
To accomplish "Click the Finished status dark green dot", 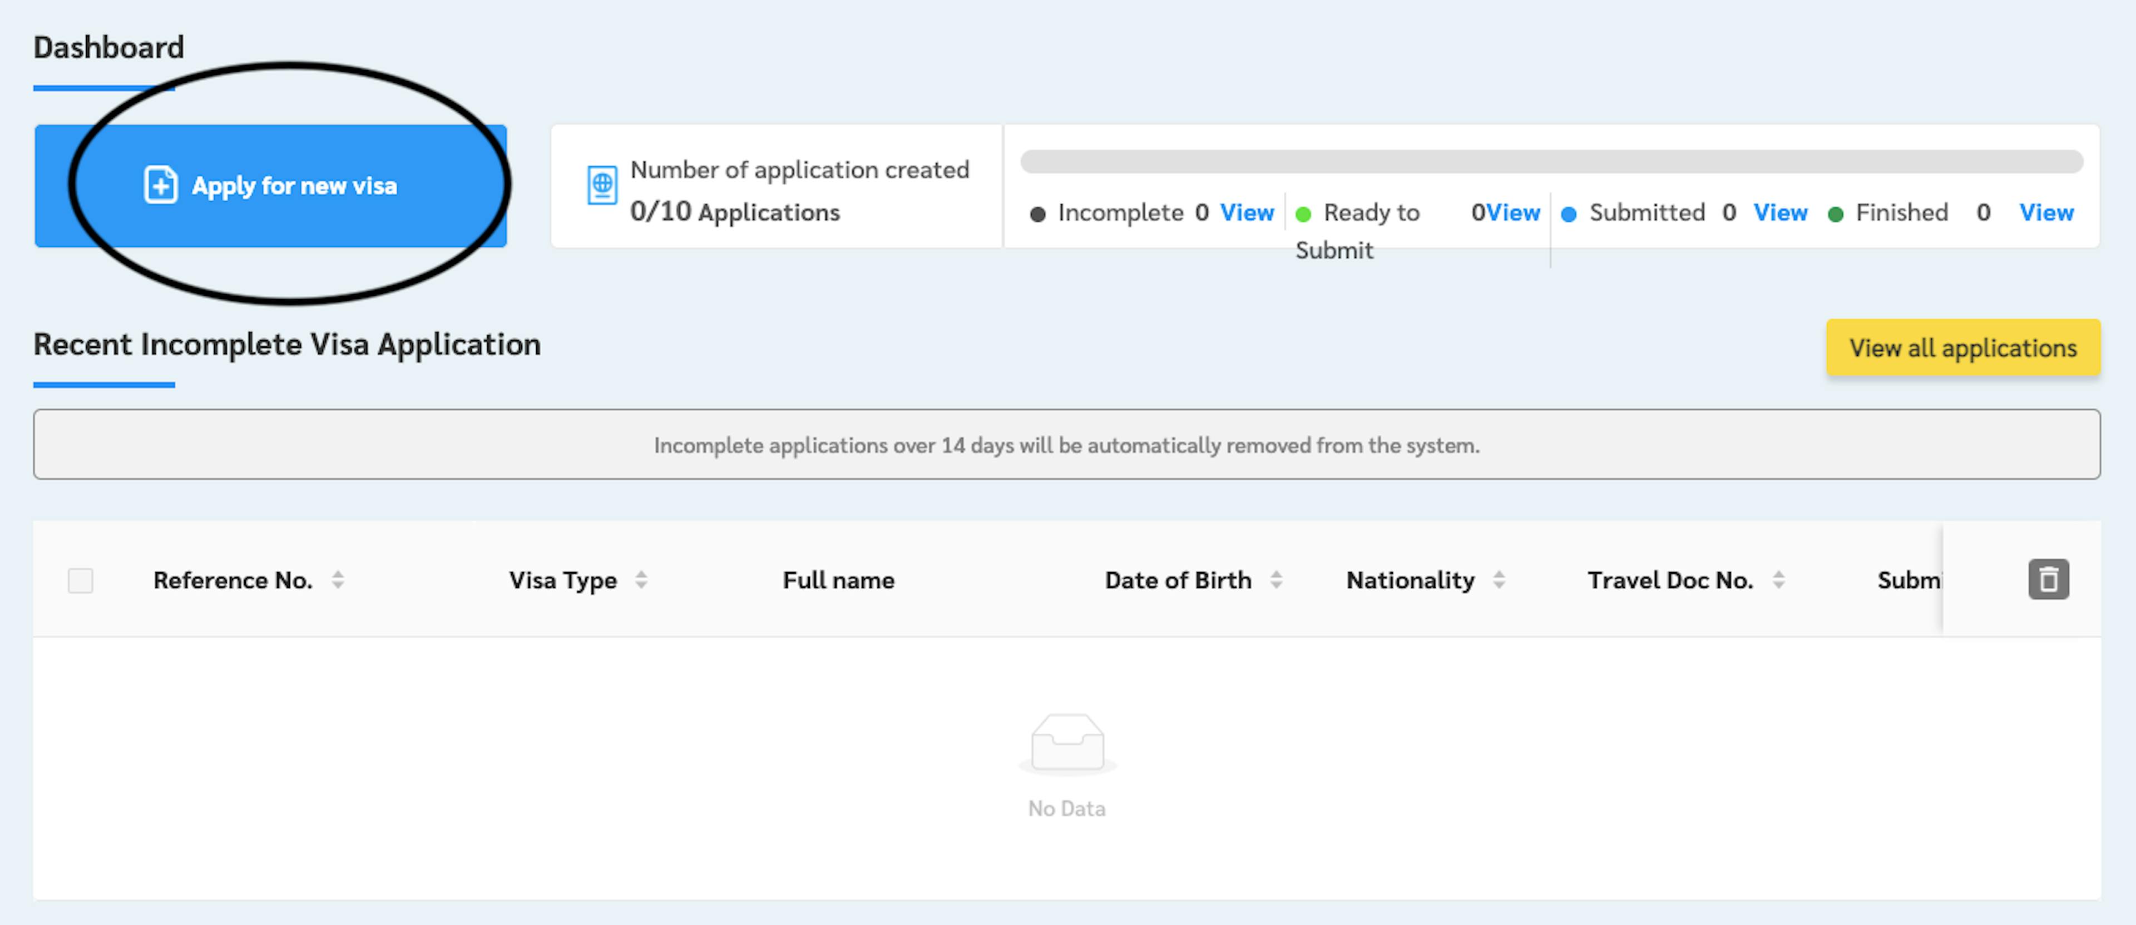I will [x=1835, y=215].
